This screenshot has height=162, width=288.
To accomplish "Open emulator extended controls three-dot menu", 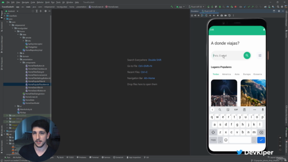I will pos(234,15).
